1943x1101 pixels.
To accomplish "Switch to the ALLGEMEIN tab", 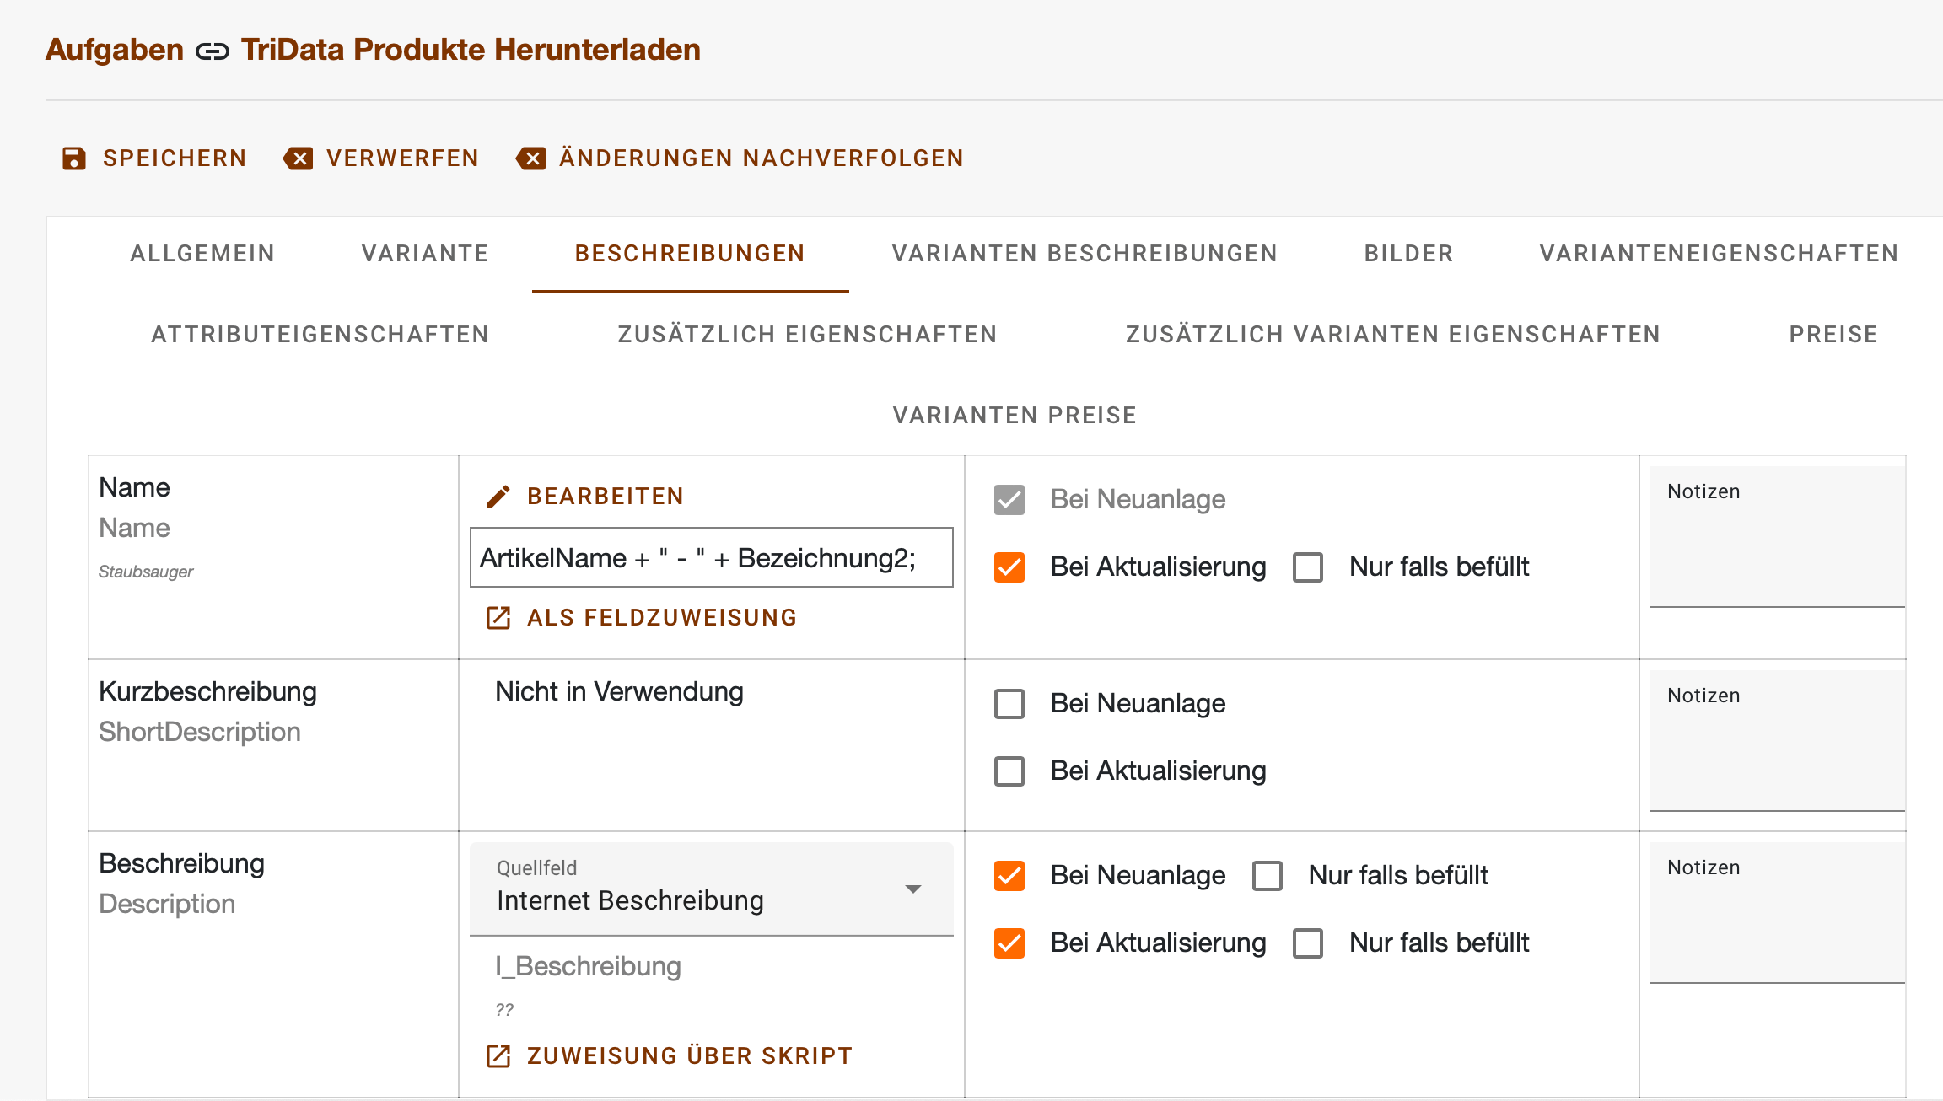I will click(x=202, y=254).
